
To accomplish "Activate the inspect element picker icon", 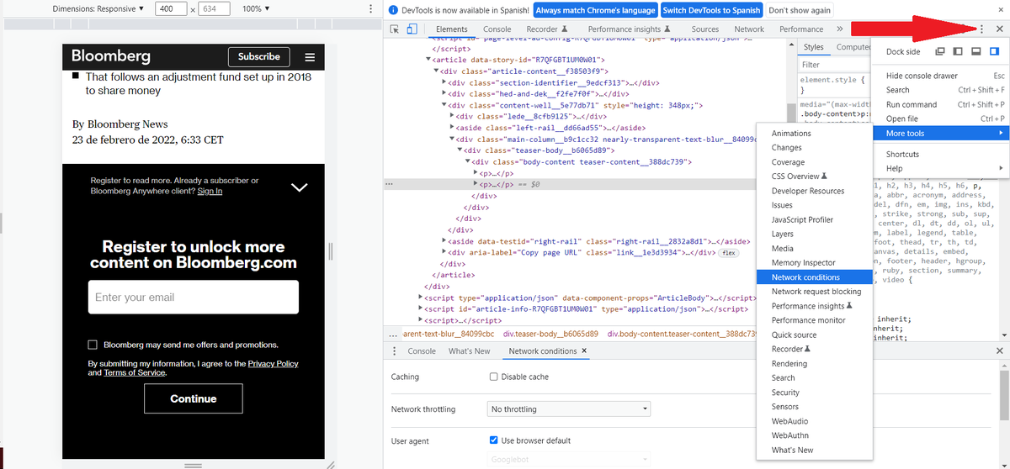I will 395,29.
